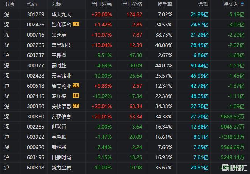Open stock code 000716 黑芝麻

coord(35,35)
